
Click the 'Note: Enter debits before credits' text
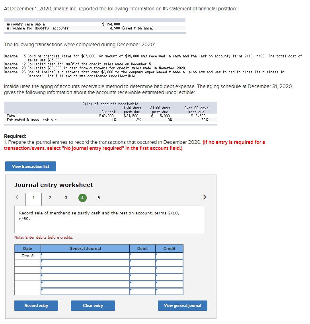(44, 238)
